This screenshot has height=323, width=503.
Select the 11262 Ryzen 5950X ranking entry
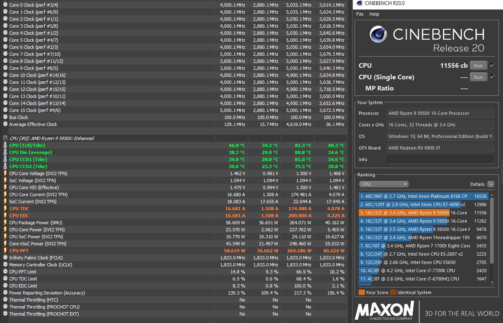[423, 221]
